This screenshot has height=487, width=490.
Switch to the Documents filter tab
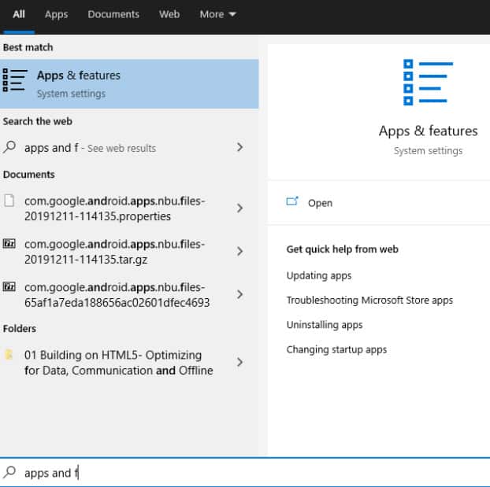coord(113,14)
